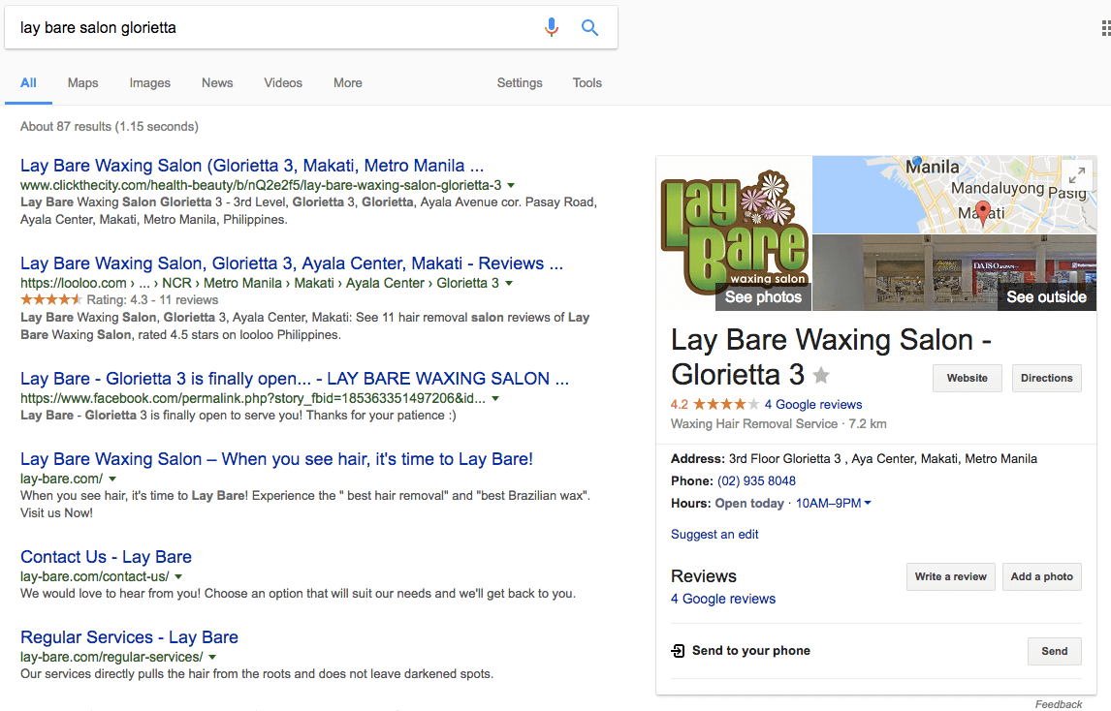Screen dimensions: 1111x711
Task: Open the Regular Services - Lay Bare result
Action: tap(129, 637)
